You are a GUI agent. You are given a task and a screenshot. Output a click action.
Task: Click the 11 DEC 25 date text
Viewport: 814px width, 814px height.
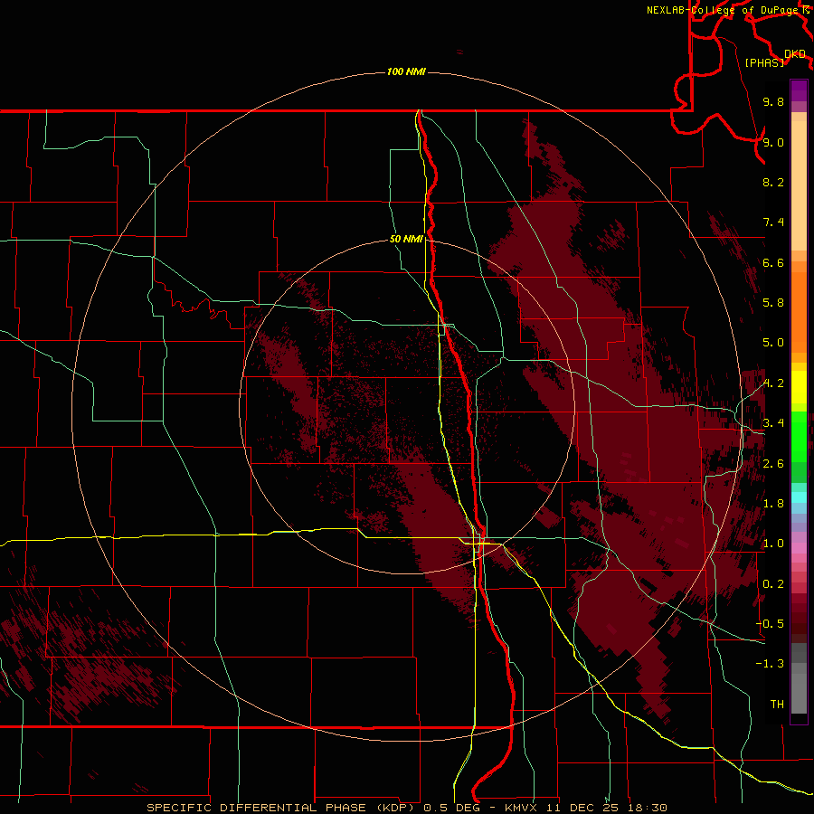(583, 808)
